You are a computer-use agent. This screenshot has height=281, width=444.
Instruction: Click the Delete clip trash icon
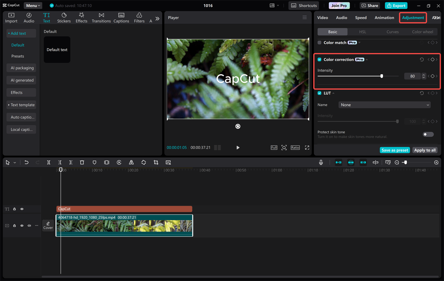82,162
